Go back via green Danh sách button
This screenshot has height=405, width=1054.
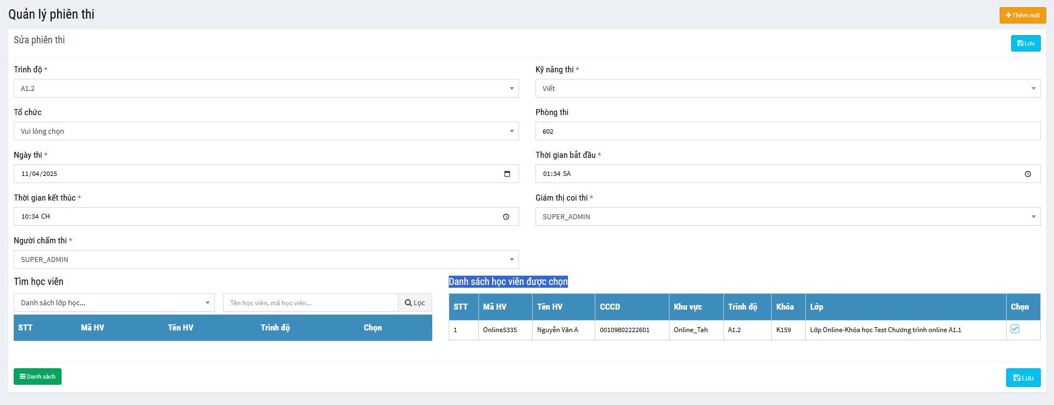click(x=37, y=377)
